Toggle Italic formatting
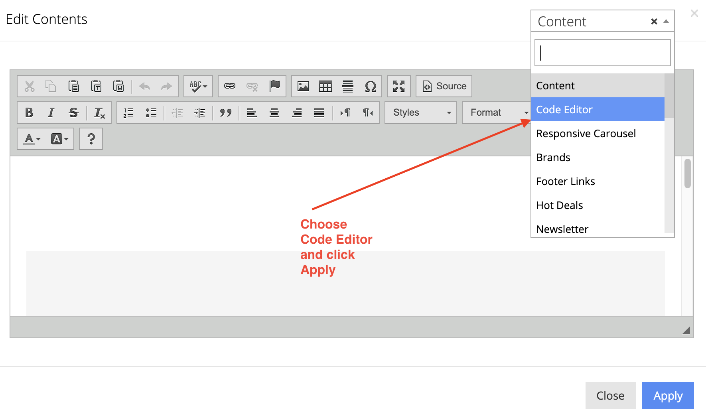706x418 pixels. tap(51, 112)
